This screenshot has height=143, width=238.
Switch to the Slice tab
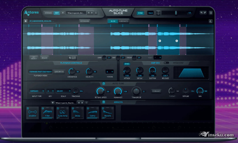pyautogui.click(x=112, y=21)
